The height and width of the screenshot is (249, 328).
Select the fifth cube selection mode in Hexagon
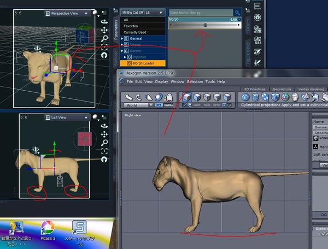(227, 97)
